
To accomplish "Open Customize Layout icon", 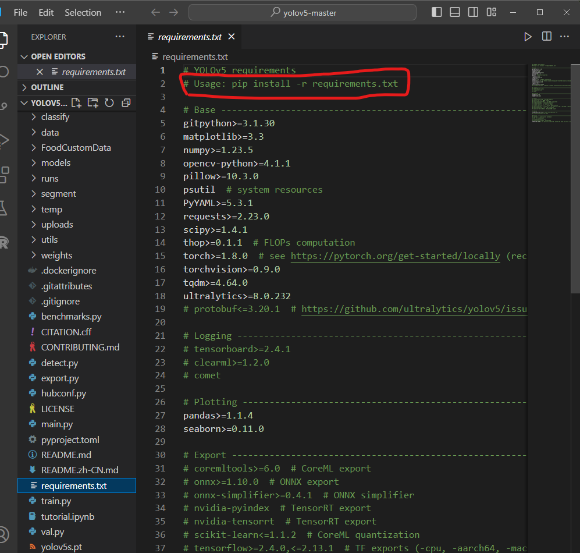I will [x=492, y=12].
